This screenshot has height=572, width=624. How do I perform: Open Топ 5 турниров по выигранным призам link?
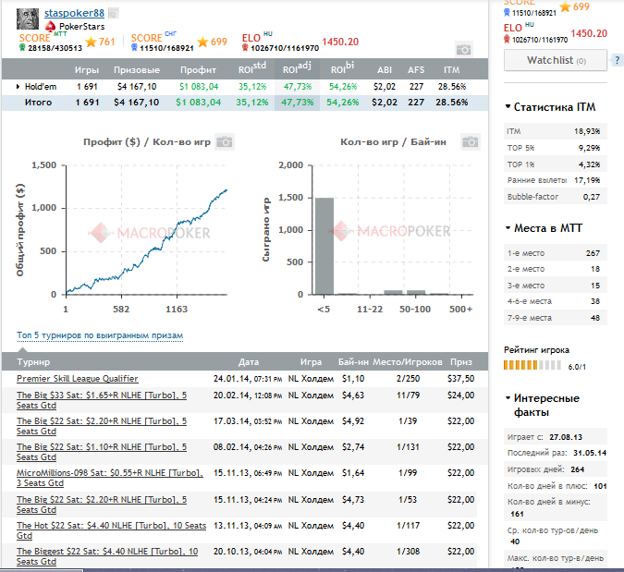[x=100, y=335]
